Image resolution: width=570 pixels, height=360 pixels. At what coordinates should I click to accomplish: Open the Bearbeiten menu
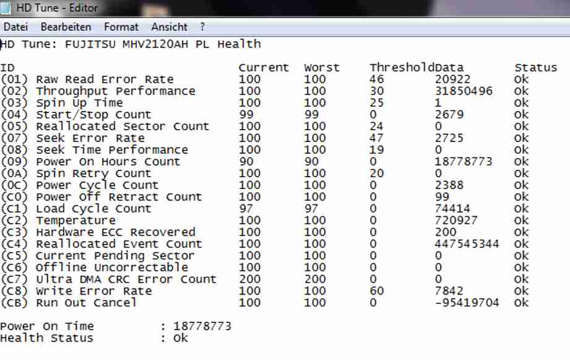(x=66, y=27)
